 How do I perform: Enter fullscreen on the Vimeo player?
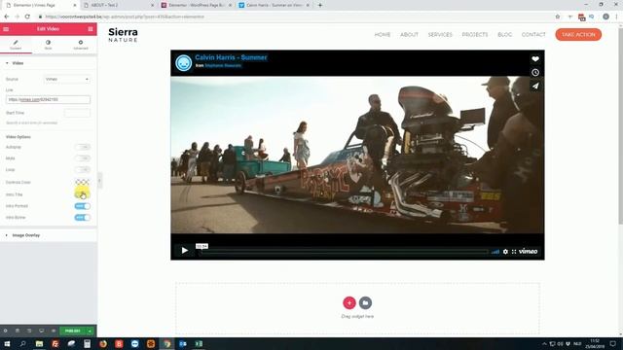[x=514, y=252]
